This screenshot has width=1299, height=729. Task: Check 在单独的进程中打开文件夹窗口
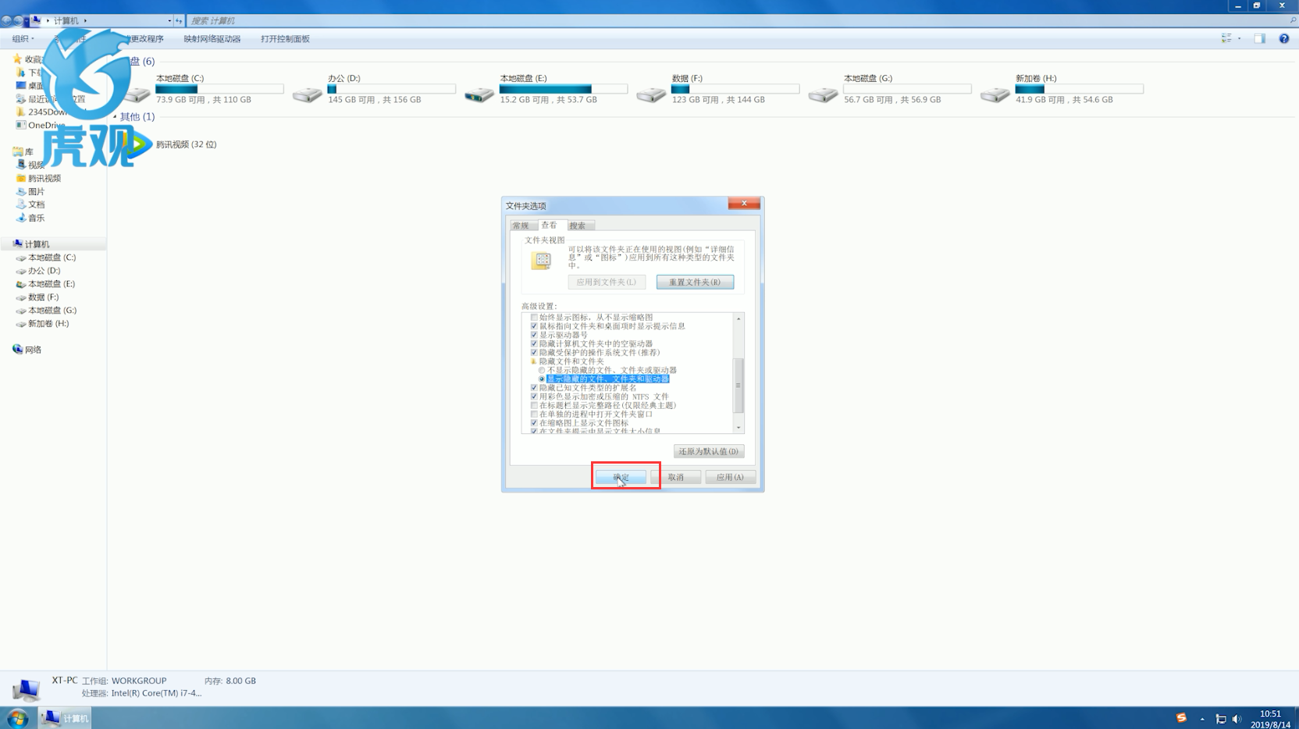click(534, 414)
